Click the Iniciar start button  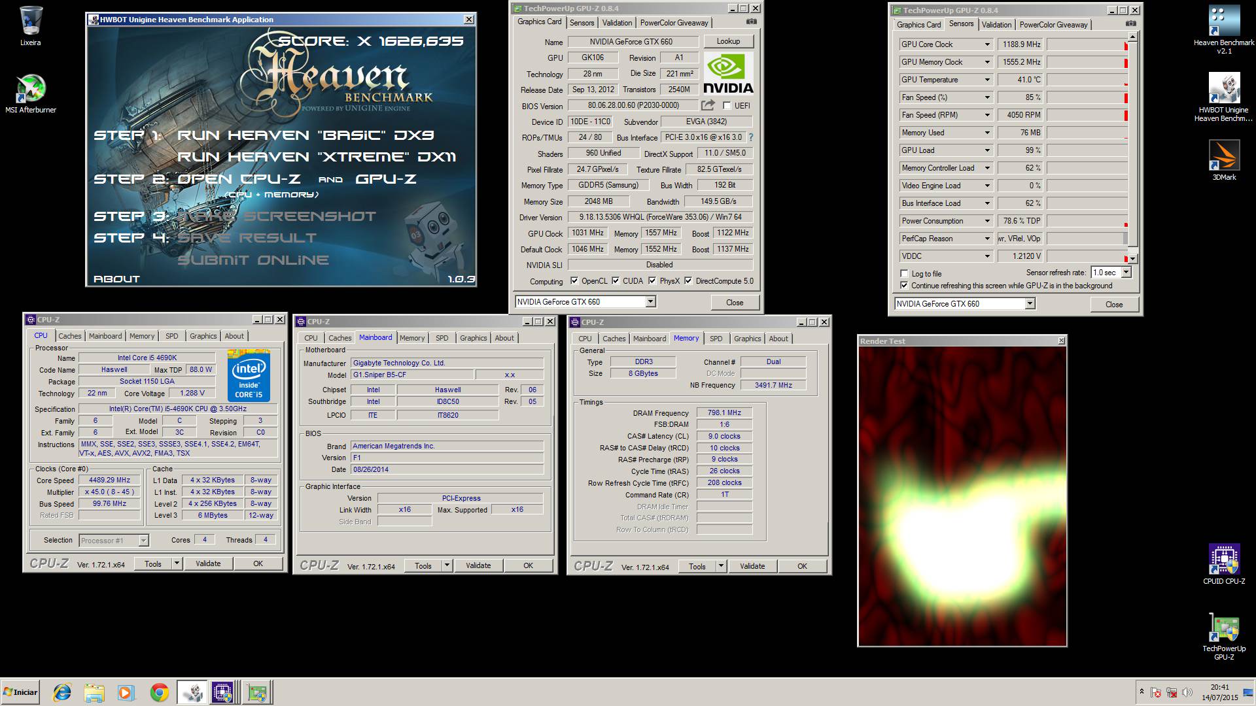click(20, 692)
